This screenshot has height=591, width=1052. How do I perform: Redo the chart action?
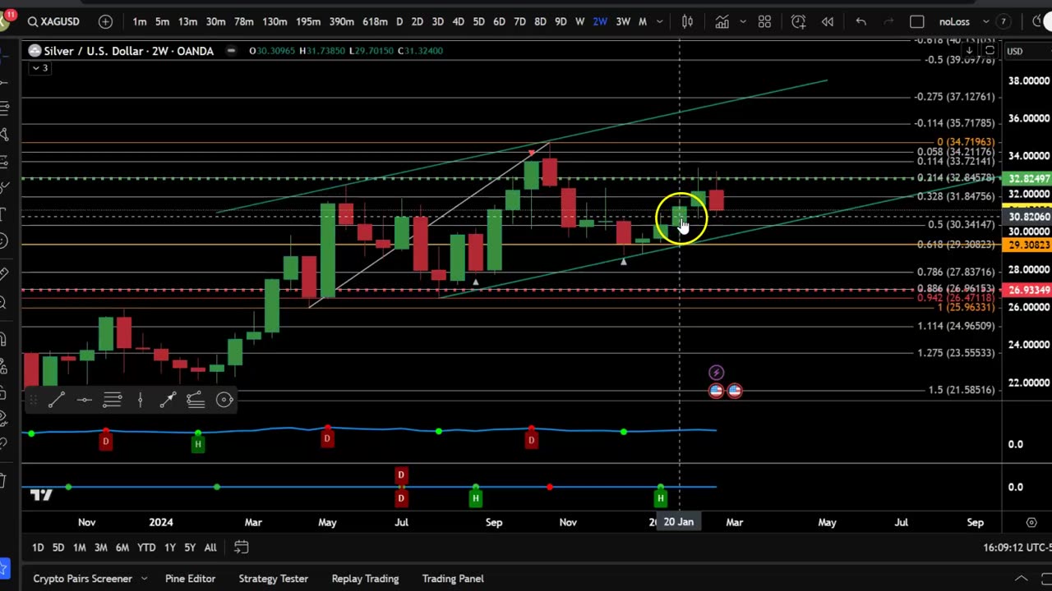pyautogui.click(x=888, y=21)
